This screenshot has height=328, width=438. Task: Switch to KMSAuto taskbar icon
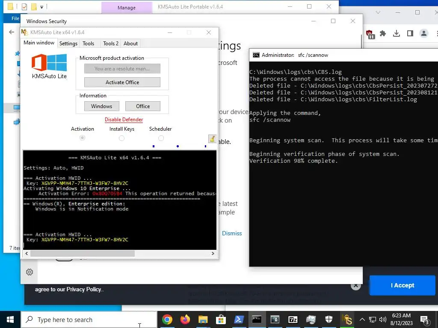tap(346, 319)
